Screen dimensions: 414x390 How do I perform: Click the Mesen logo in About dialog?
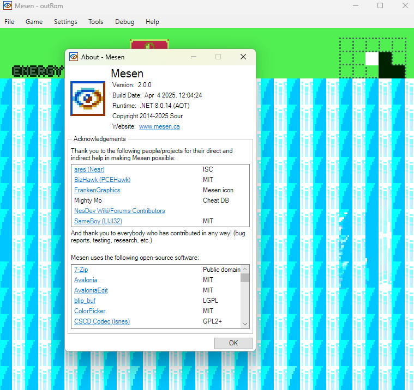(x=88, y=99)
